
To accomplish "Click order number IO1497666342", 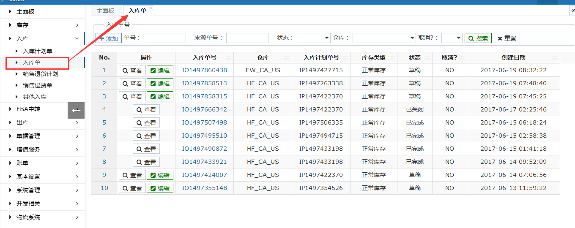I will tap(205, 109).
